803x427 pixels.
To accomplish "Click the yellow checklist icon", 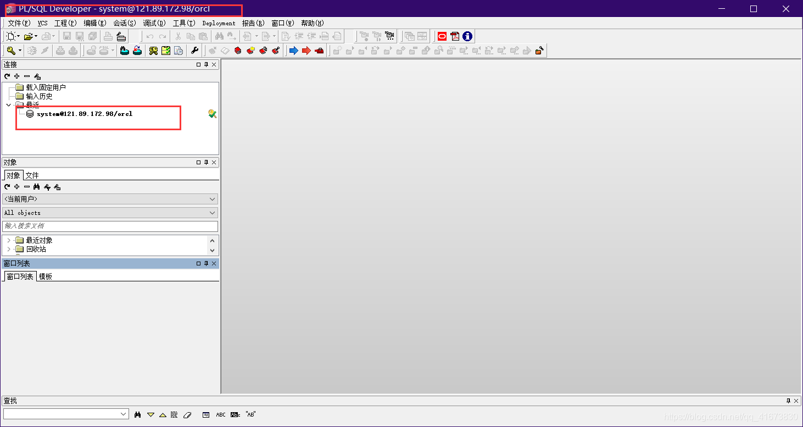I will click(166, 51).
